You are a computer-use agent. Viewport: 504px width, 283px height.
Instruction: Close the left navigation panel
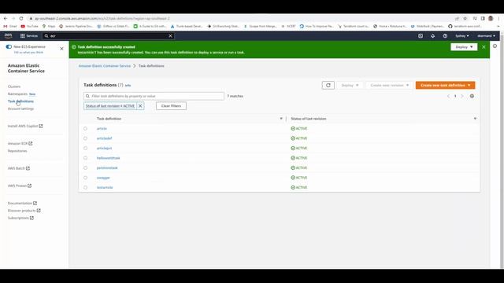(61, 49)
